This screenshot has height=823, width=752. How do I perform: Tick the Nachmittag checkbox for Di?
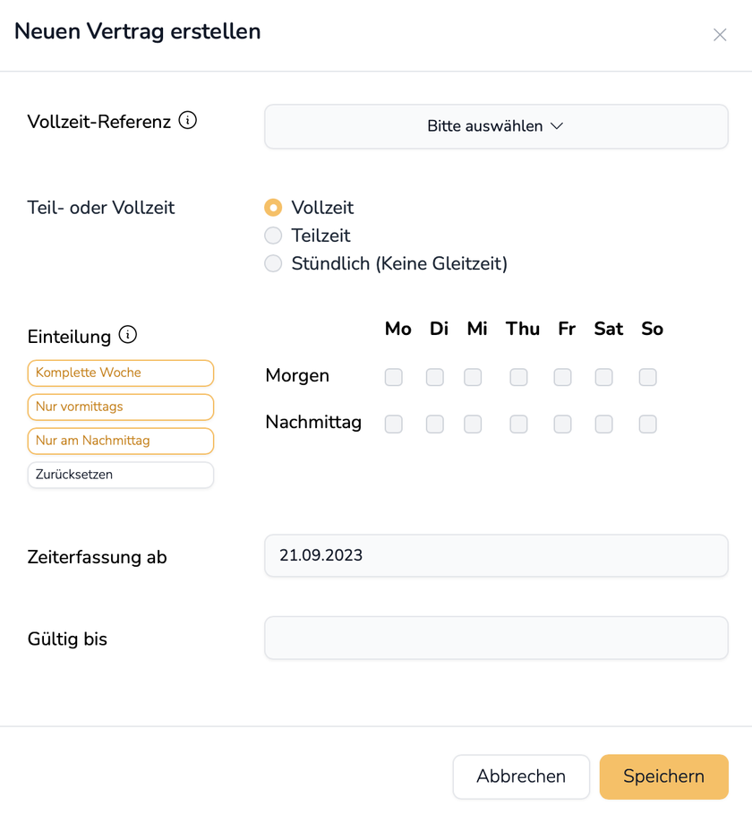435,424
